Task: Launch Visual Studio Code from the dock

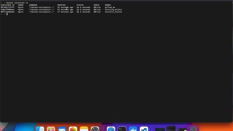Action: (144, 129)
